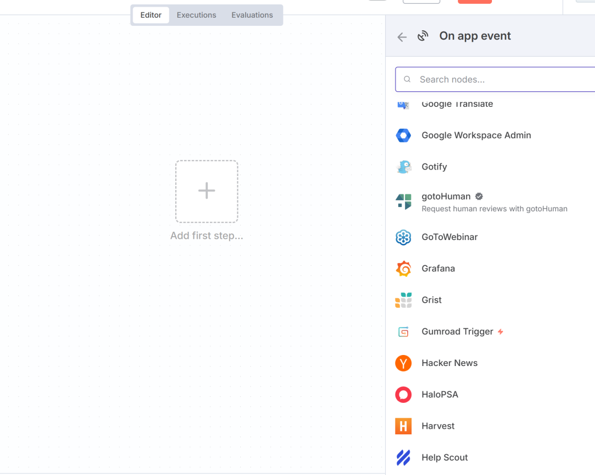Select the Google Translate icon

click(x=403, y=105)
